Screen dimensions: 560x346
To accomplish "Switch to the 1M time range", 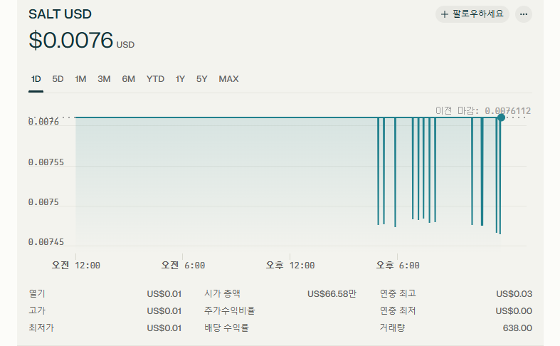I will coord(80,79).
